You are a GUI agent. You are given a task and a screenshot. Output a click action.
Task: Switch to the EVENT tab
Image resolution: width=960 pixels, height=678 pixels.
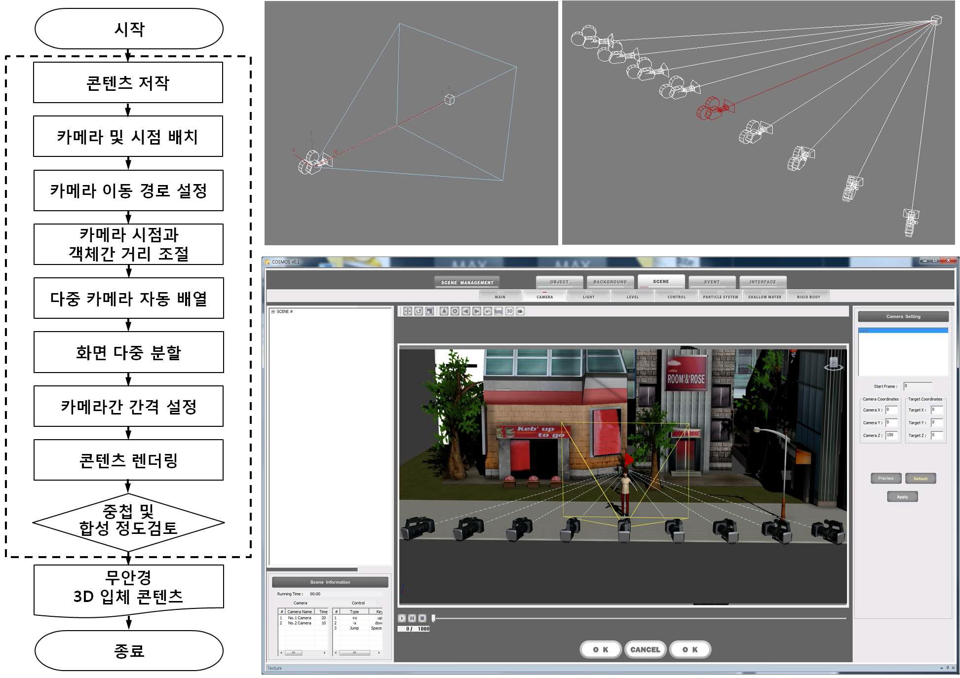coord(712,282)
